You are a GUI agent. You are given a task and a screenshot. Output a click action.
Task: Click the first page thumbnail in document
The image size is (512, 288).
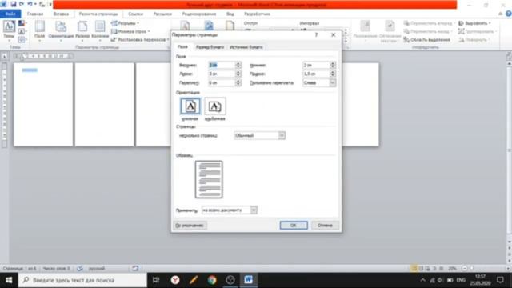(x=43, y=105)
